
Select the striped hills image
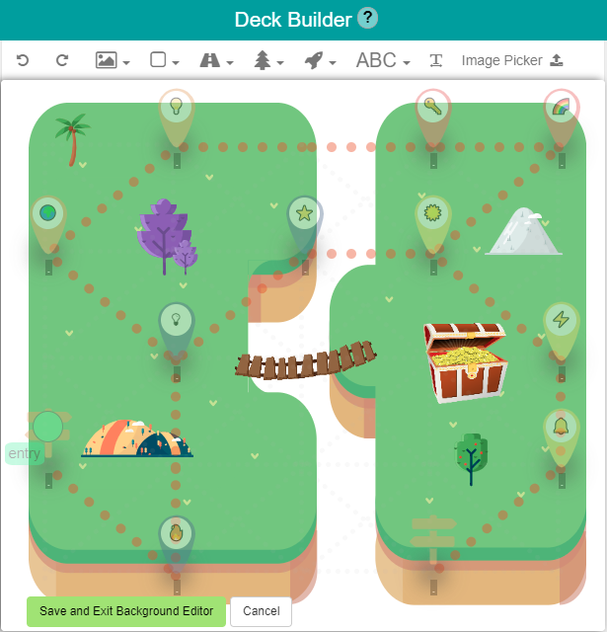137,438
